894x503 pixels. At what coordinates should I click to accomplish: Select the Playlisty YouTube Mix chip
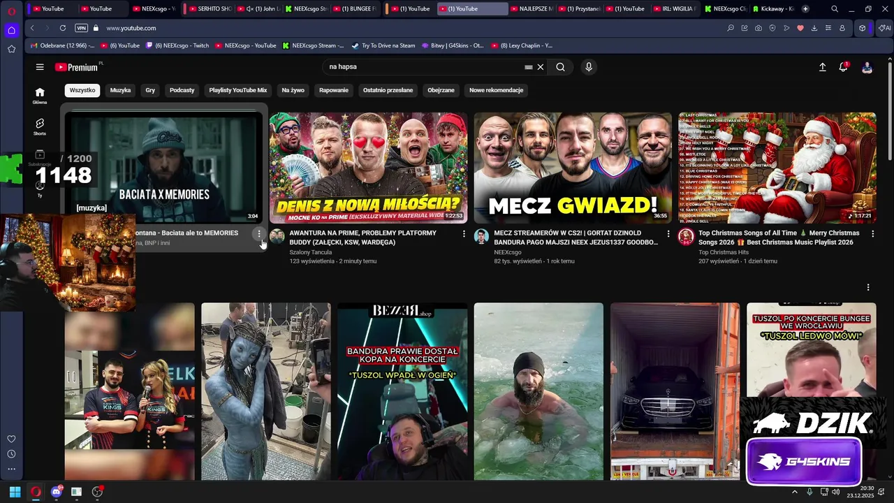coord(238,90)
